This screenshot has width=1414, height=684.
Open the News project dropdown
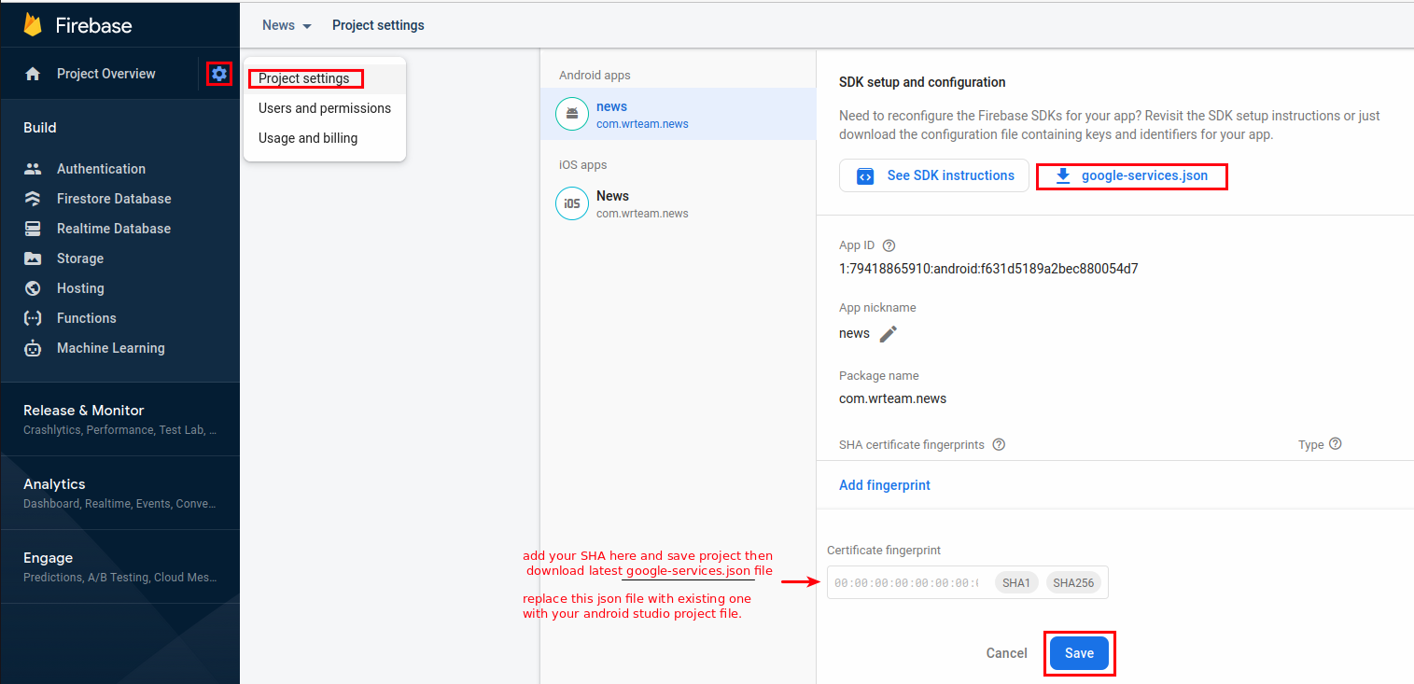pyautogui.click(x=286, y=25)
